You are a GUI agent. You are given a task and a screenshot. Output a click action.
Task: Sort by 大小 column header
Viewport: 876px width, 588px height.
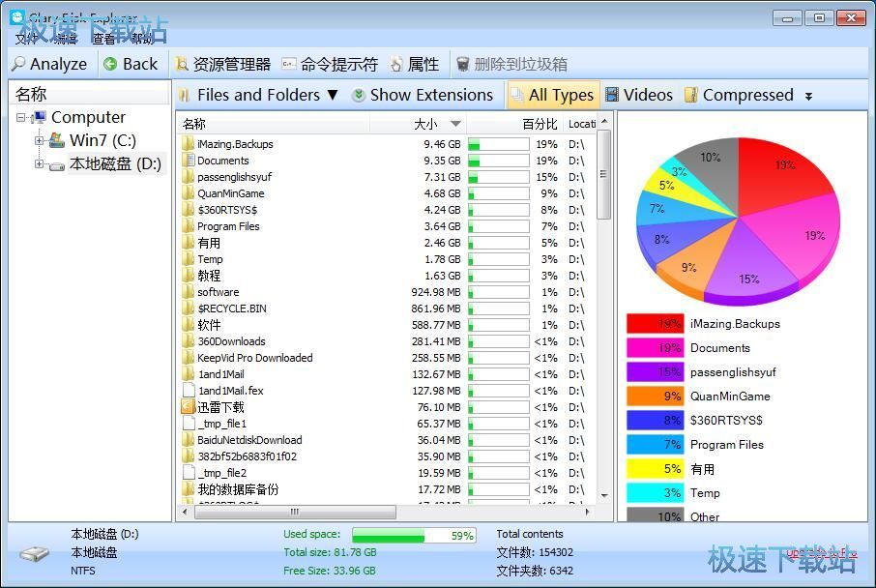click(x=418, y=124)
